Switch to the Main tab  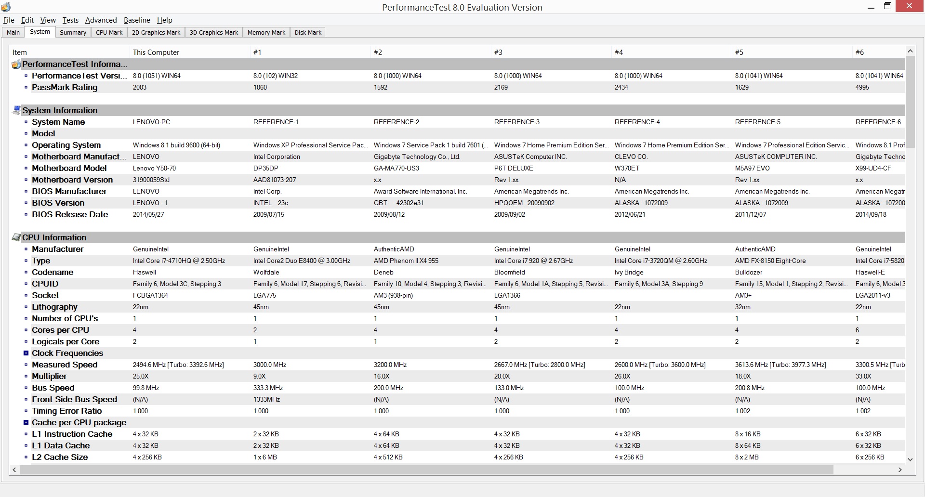[x=13, y=32]
